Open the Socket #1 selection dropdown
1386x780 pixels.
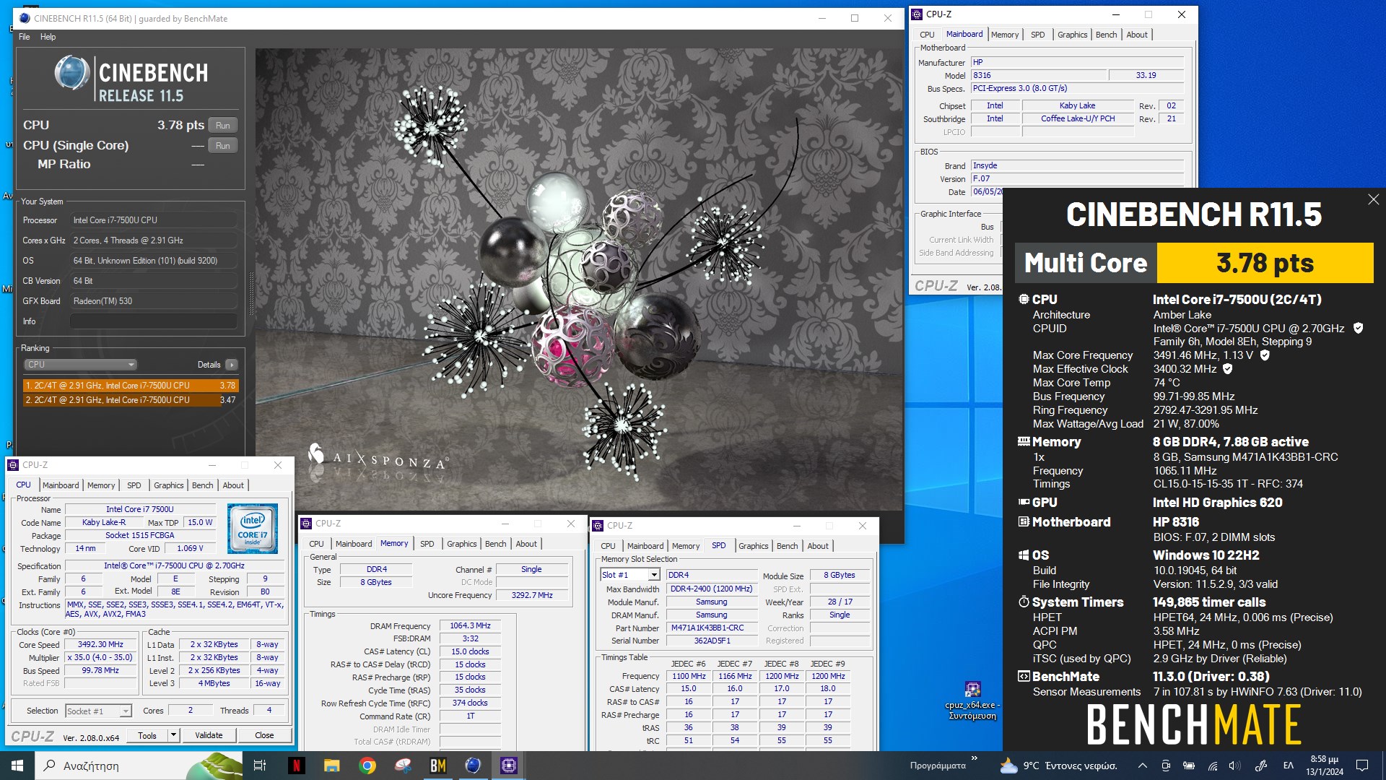98,711
